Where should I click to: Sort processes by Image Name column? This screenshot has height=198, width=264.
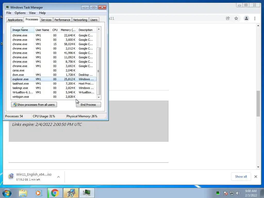point(23,30)
